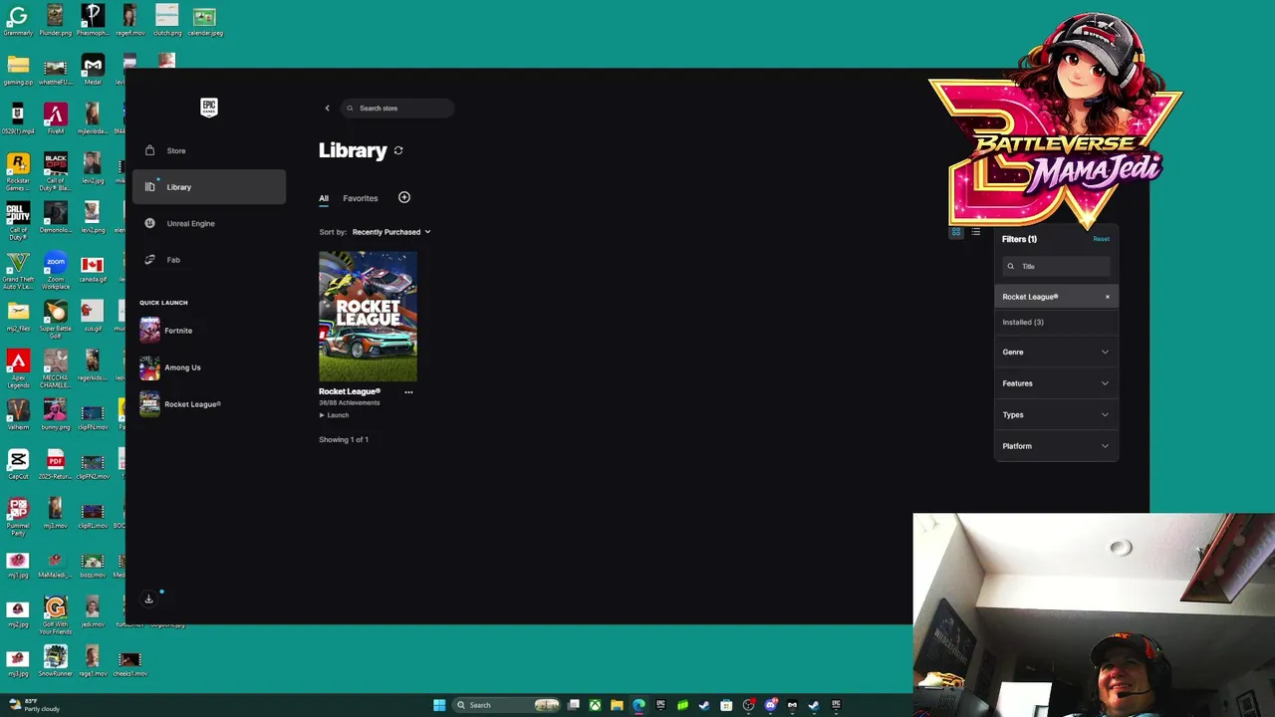Click the Search store field
Screen dimensions: 1275x717
tap(397, 108)
